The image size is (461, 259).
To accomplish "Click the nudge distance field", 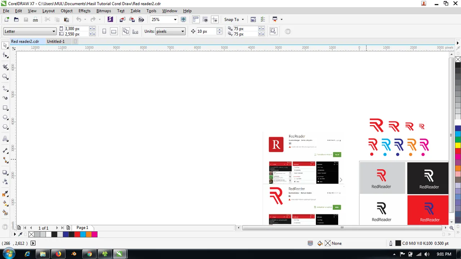I will click(206, 31).
